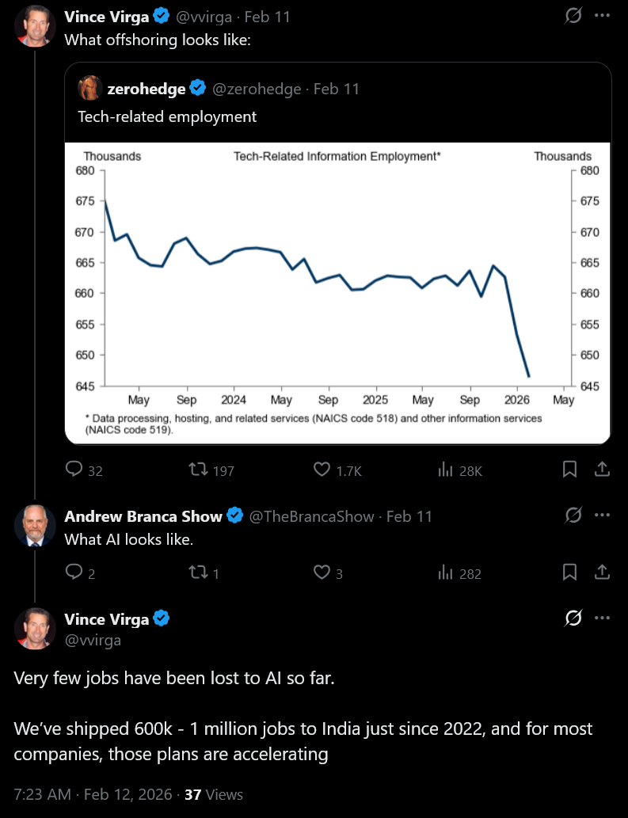Bookmark Vince Virga's offshoring tweet
The width and height of the screenshot is (628, 818).
click(x=569, y=470)
